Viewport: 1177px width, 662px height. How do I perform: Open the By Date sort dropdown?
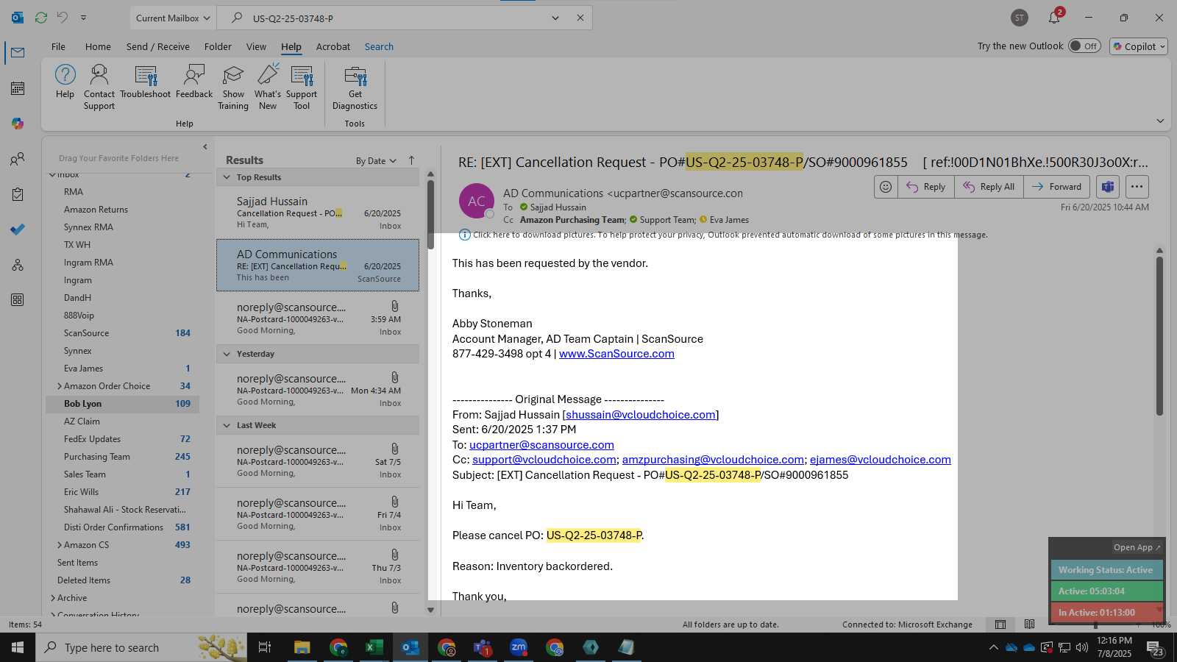[376, 160]
